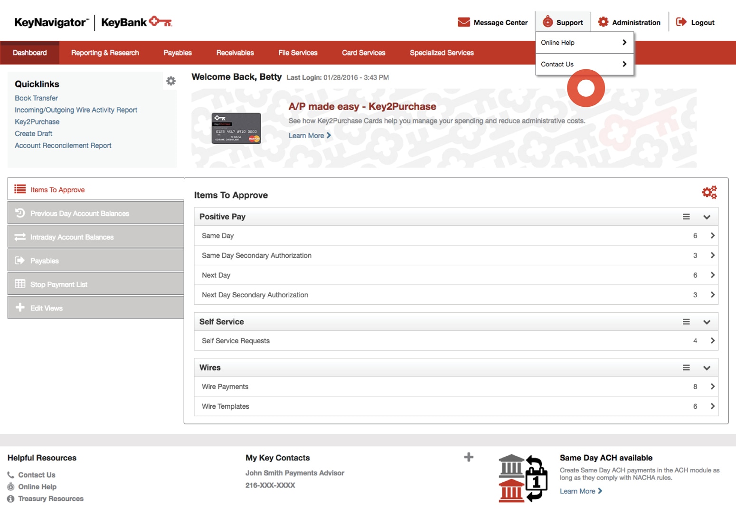Click the Administration gear icon
The width and height of the screenshot is (736, 516).
pos(603,22)
